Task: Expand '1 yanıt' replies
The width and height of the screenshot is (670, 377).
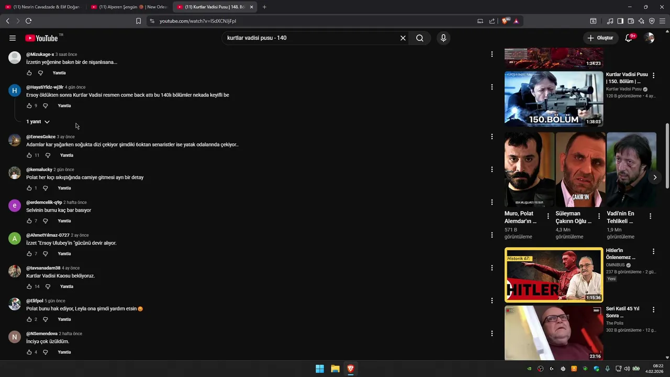Action: coord(38,121)
